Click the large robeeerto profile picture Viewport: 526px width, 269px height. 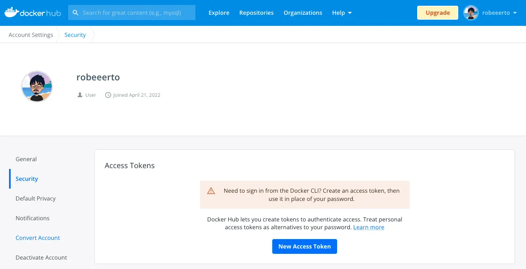[37, 86]
